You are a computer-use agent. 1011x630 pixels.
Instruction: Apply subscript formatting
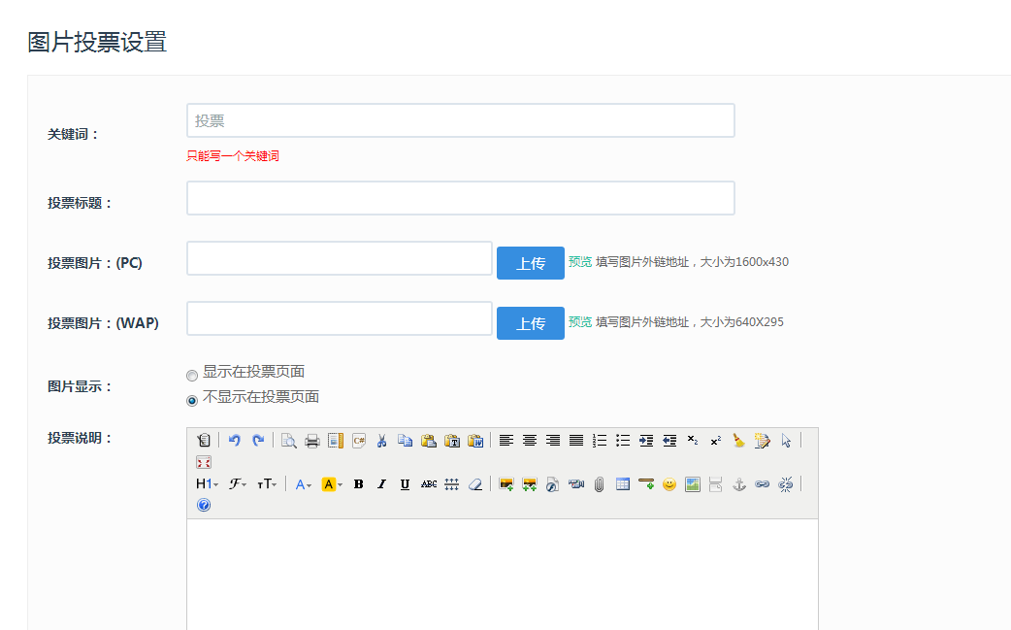pos(693,441)
